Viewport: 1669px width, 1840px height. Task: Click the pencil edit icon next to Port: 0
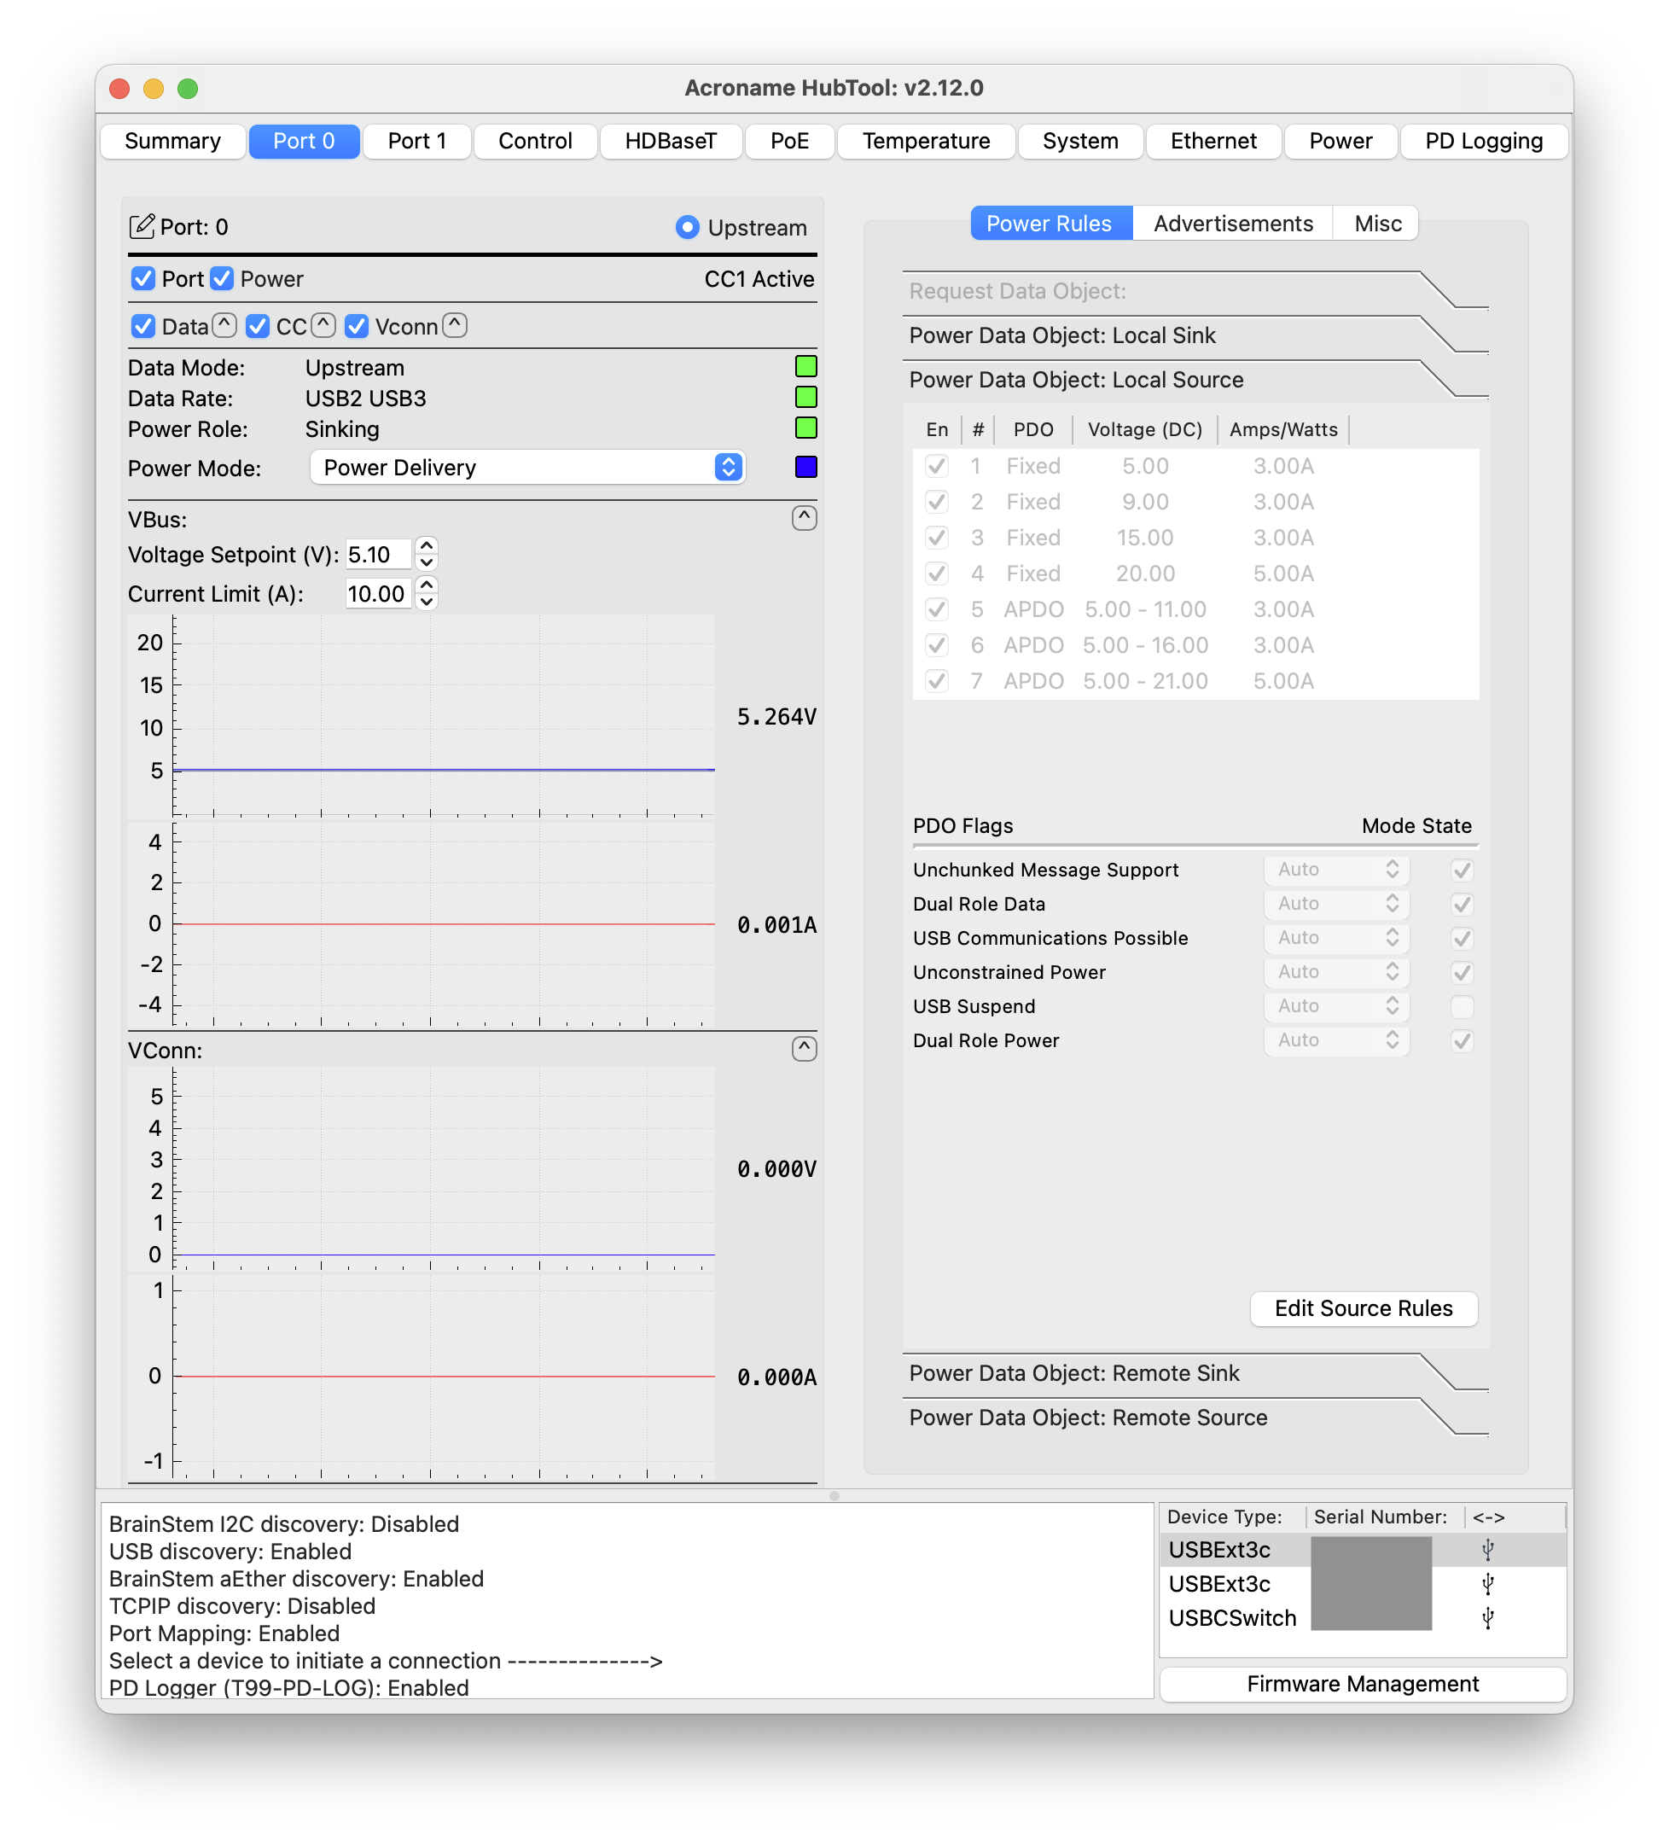point(142,226)
